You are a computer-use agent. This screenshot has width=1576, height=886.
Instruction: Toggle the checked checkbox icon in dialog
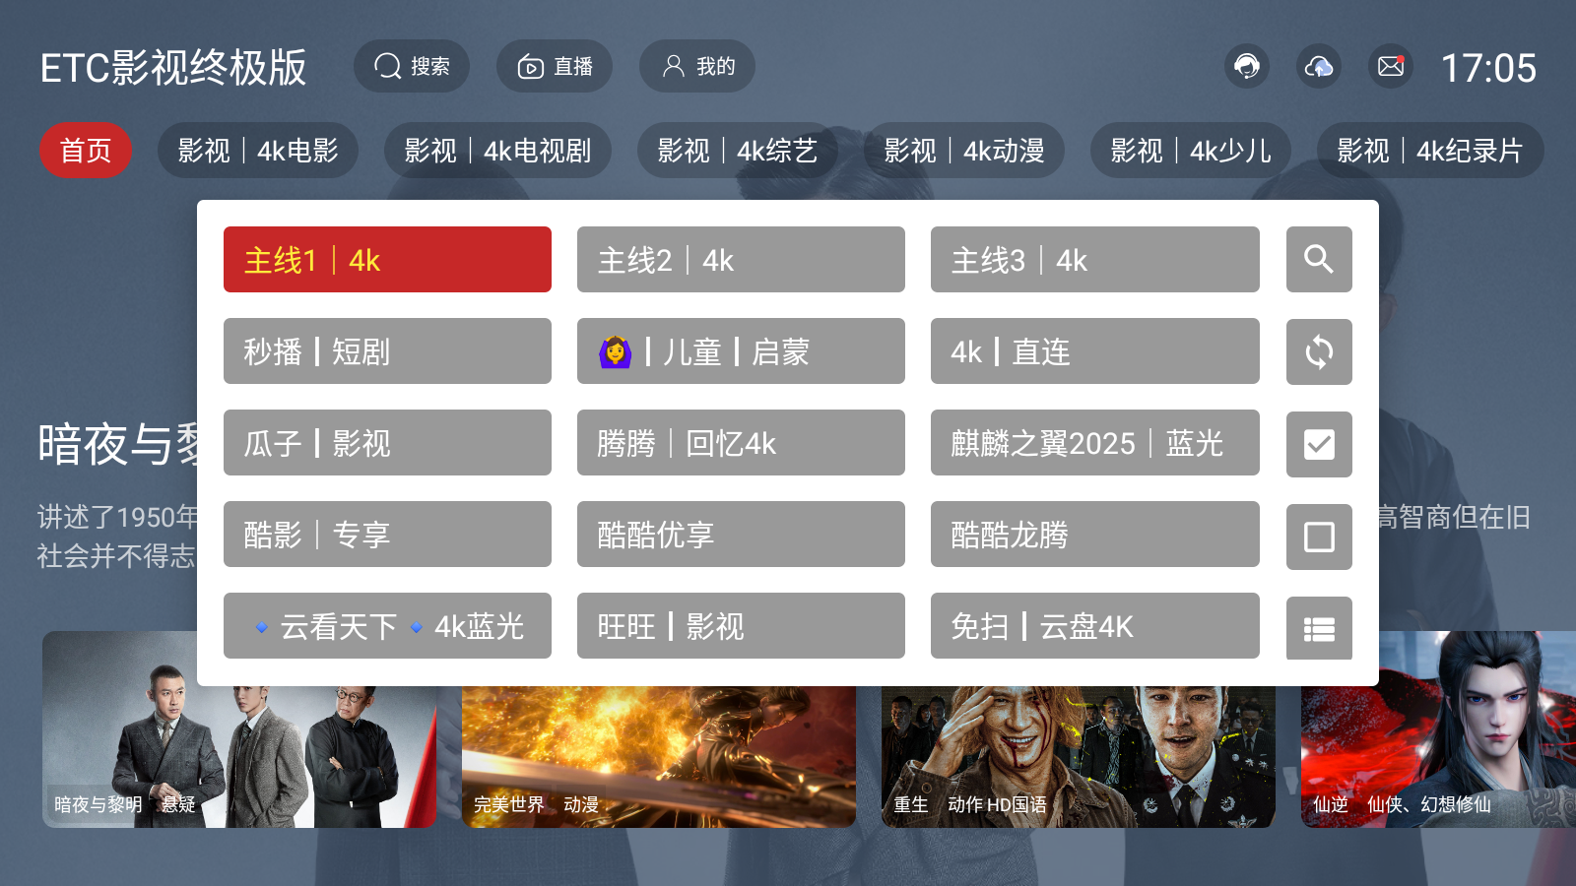(1319, 444)
